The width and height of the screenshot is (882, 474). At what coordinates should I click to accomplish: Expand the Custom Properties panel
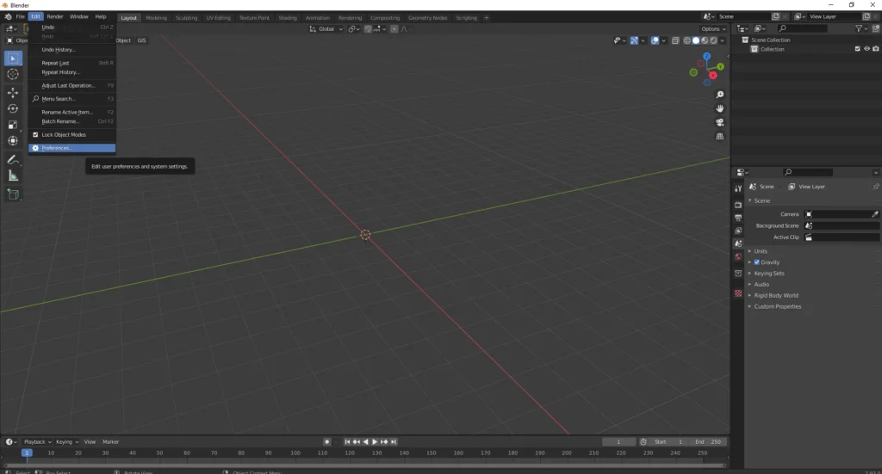[x=778, y=306]
